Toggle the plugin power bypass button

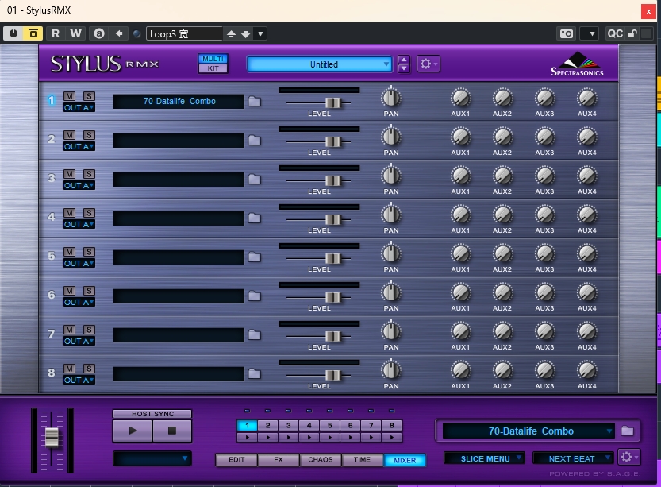[13, 33]
